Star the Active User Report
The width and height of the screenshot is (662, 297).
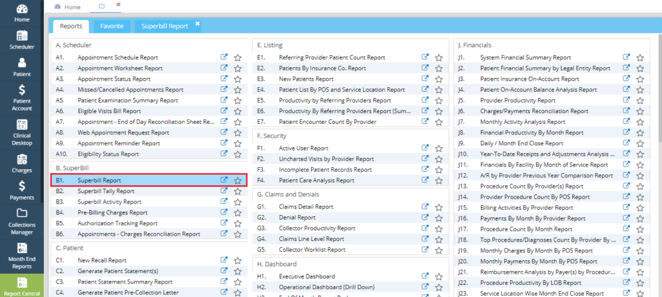click(439, 148)
